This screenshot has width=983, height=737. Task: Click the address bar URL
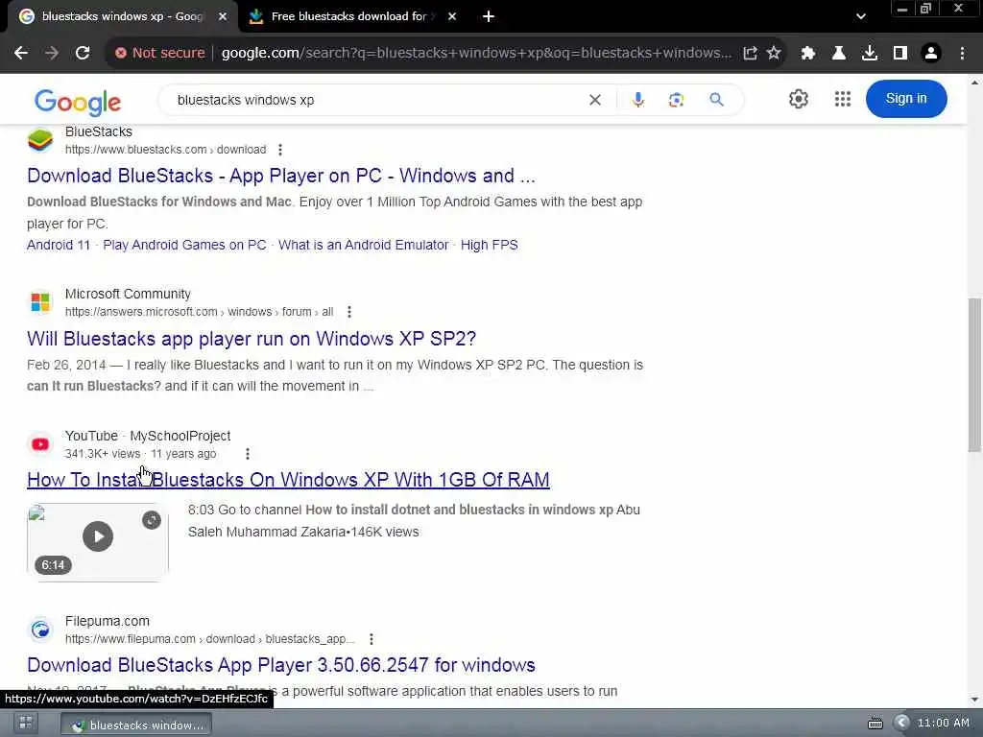coord(476,54)
